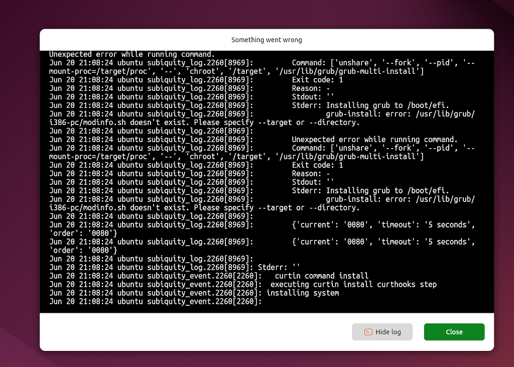Select the "curtin command install" log line
Viewport: 514px width, 367px height.
pyautogui.click(x=321, y=276)
